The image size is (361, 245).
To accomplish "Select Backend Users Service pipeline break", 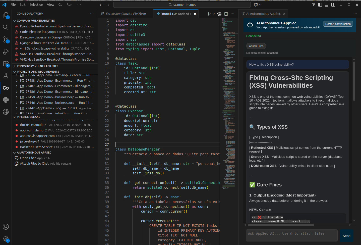I will point(54,147).
